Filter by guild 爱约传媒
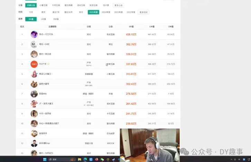The width and height of the screenshot is (251, 162). tap(68, 5)
